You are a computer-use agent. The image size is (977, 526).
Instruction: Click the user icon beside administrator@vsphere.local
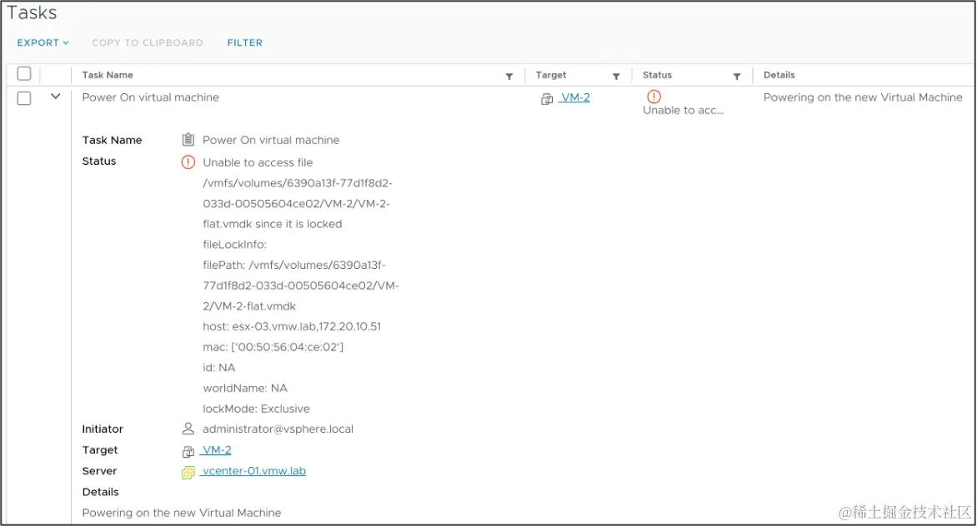point(188,429)
